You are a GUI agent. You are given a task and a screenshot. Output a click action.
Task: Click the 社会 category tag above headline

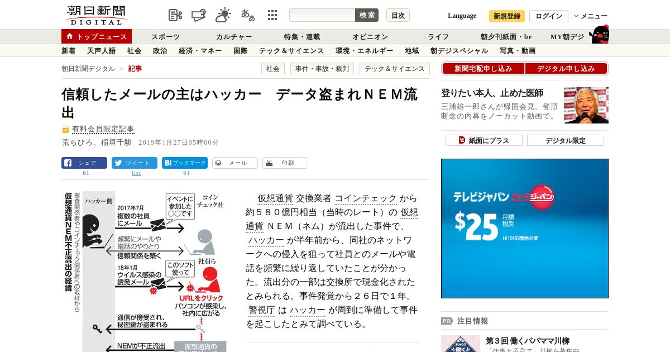[x=273, y=69]
